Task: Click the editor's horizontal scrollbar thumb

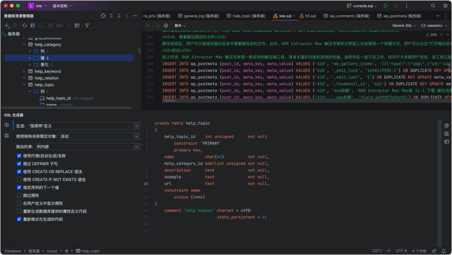Action: click(x=169, y=101)
